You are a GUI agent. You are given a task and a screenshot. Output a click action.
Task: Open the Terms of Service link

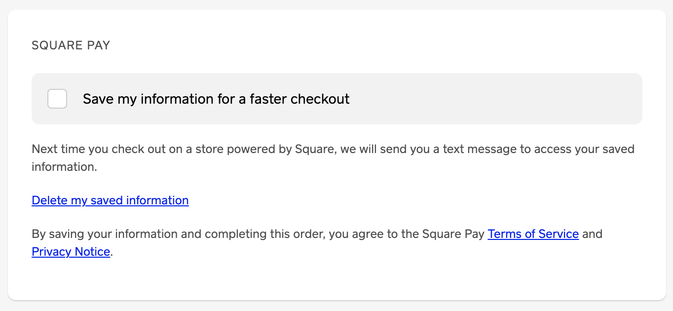[x=533, y=234]
